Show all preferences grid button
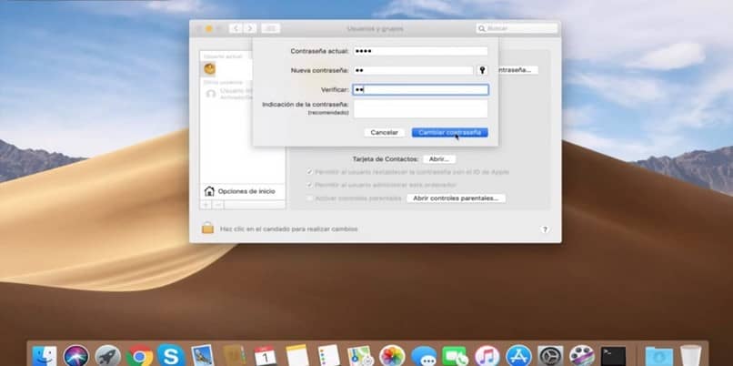Screen dimensions: 733x366 (270, 28)
